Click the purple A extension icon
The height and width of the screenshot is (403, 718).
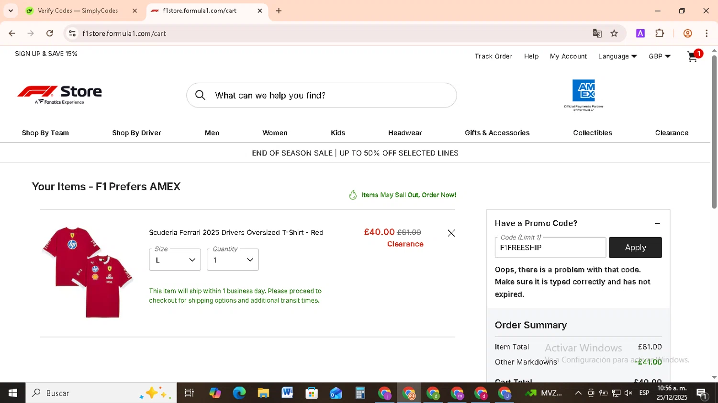pos(640,33)
